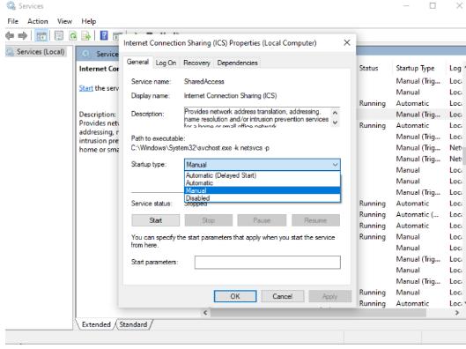Open the File menu
The width and height of the screenshot is (466, 349).
pyautogui.click(x=13, y=21)
